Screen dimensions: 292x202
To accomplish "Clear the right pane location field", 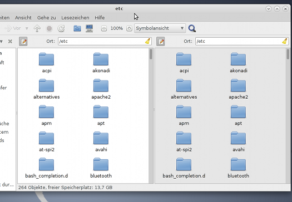I will pyautogui.click(x=285, y=41).
